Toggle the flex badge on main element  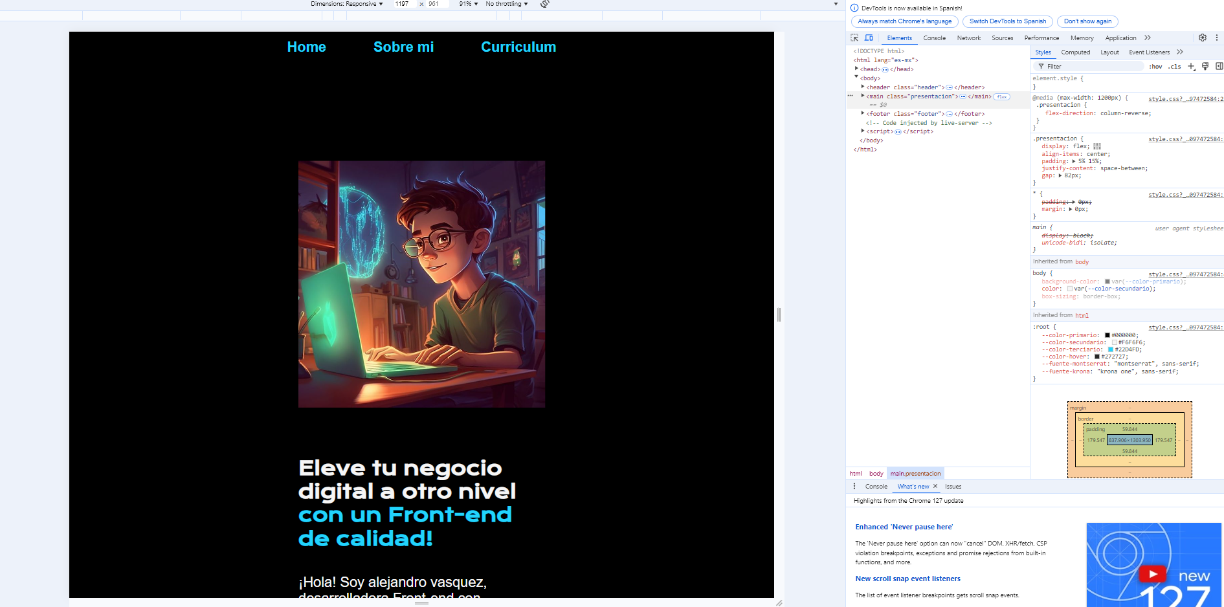coord(1002,96)
